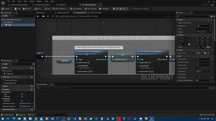Open the File menu
This screenshot has width=216, height=121.
(x=8, y=1)
